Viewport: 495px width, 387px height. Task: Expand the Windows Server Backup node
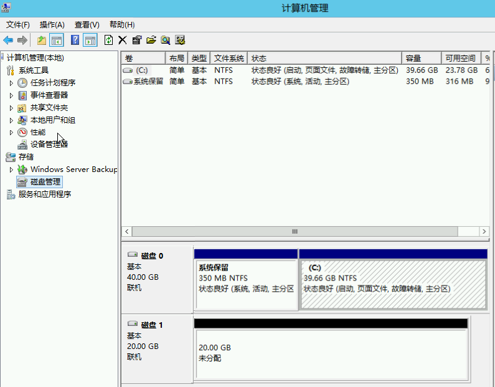tap(11, 170)
